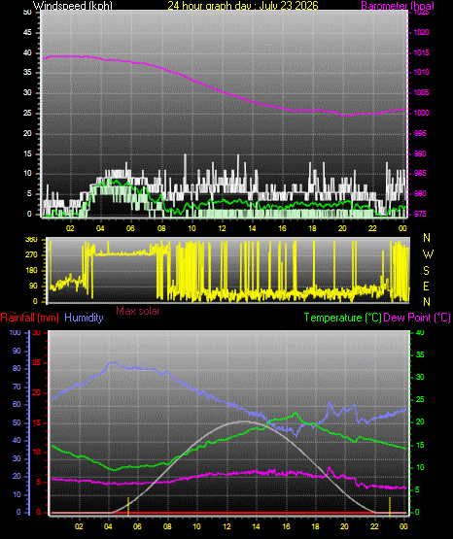Click the 180 wind direction axis value

coord(31,271)
